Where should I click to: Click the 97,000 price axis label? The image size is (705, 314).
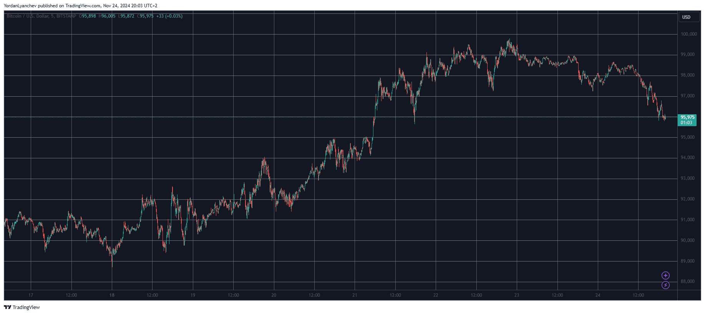click(x=688, y=96)
